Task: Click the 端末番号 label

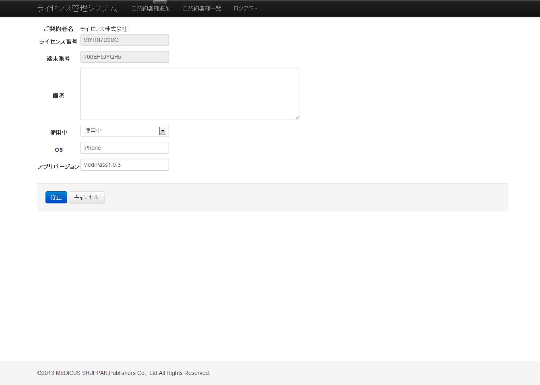Action: click(58, 59)
